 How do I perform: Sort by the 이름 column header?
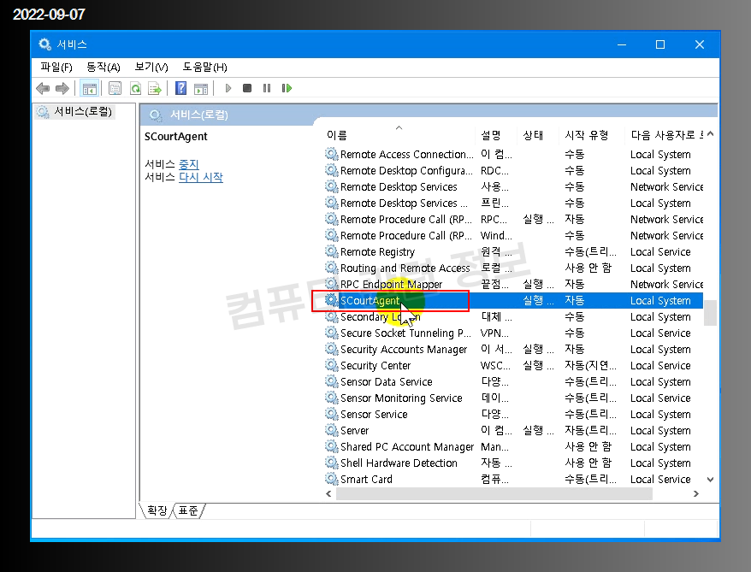pyautogui.click(x=400, y=135)
